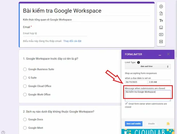Screen dimensions: 177x134
Task: Select Google Business Suite option
Action: coord(25,69)
